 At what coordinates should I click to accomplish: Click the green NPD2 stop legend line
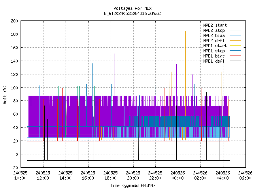point(236,30)
